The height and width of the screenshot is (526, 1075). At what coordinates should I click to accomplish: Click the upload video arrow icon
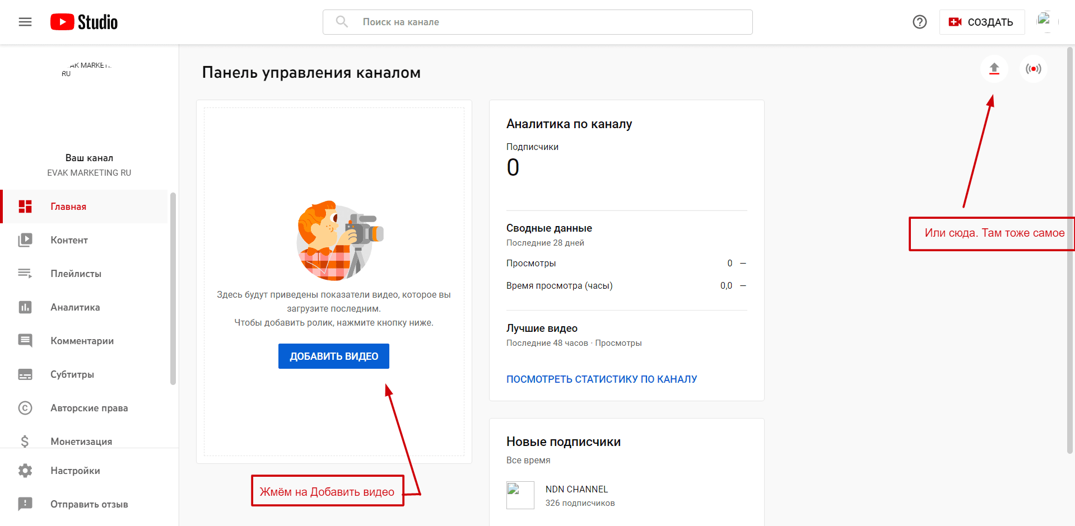(994, 69)
